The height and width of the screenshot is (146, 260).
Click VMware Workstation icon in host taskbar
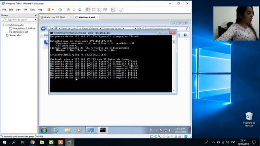point(69,142)
